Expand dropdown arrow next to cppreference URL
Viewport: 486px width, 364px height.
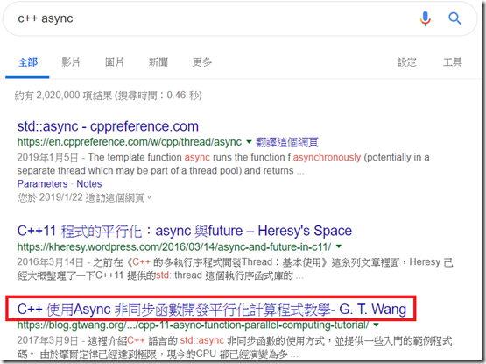249,142
